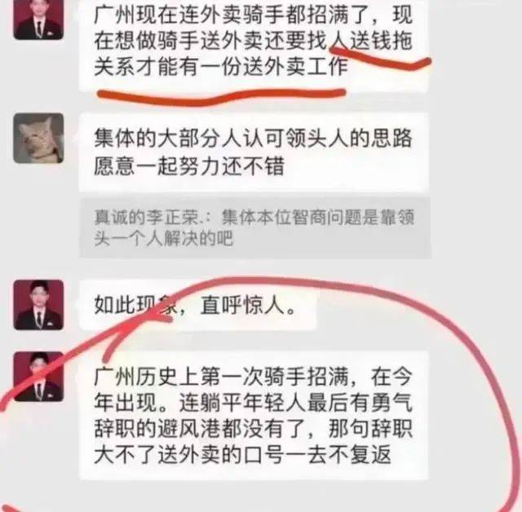Viewport: 522px width, 512px height.
Task: Click quoted text 集体本位智商问题是靠领
Action: (x=317, y=217)
